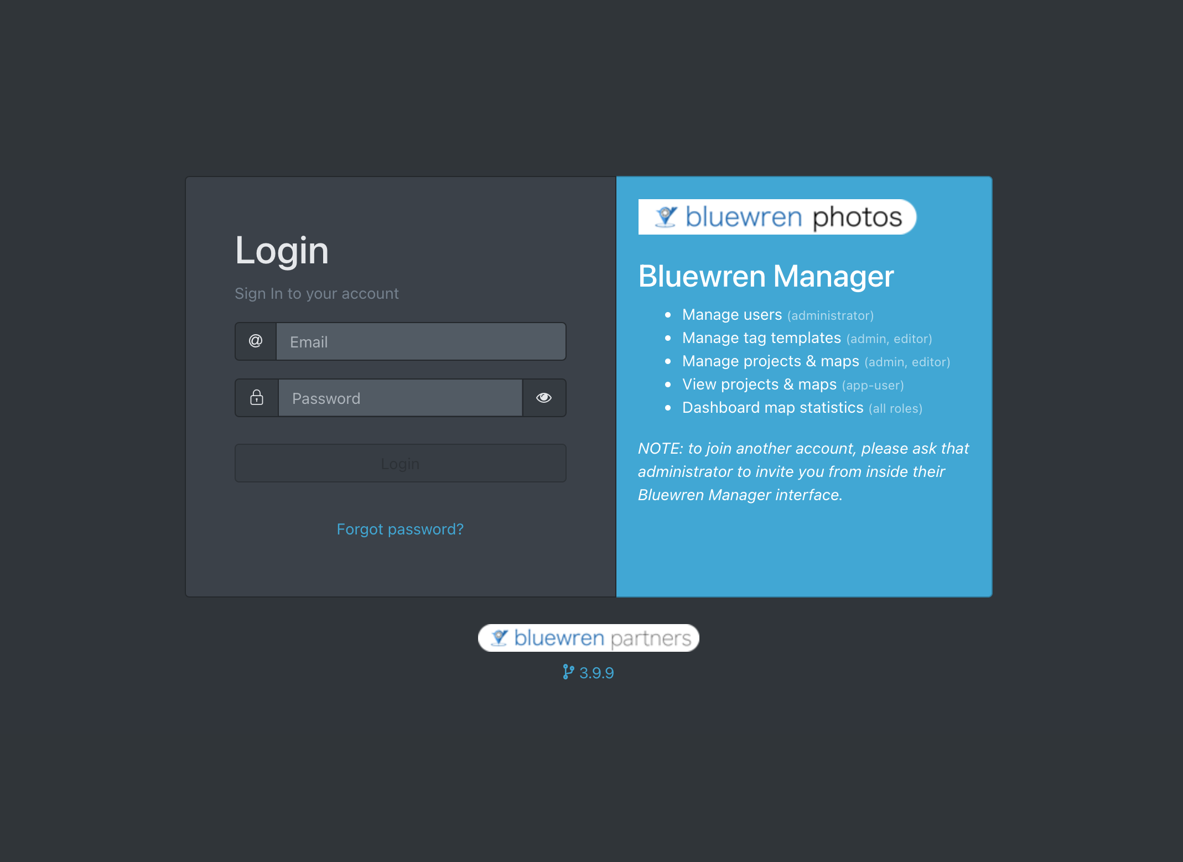Click the Login submit button
Image resolution: width=1183 pixels, height=862 pixels.
[x=401, y=463]
